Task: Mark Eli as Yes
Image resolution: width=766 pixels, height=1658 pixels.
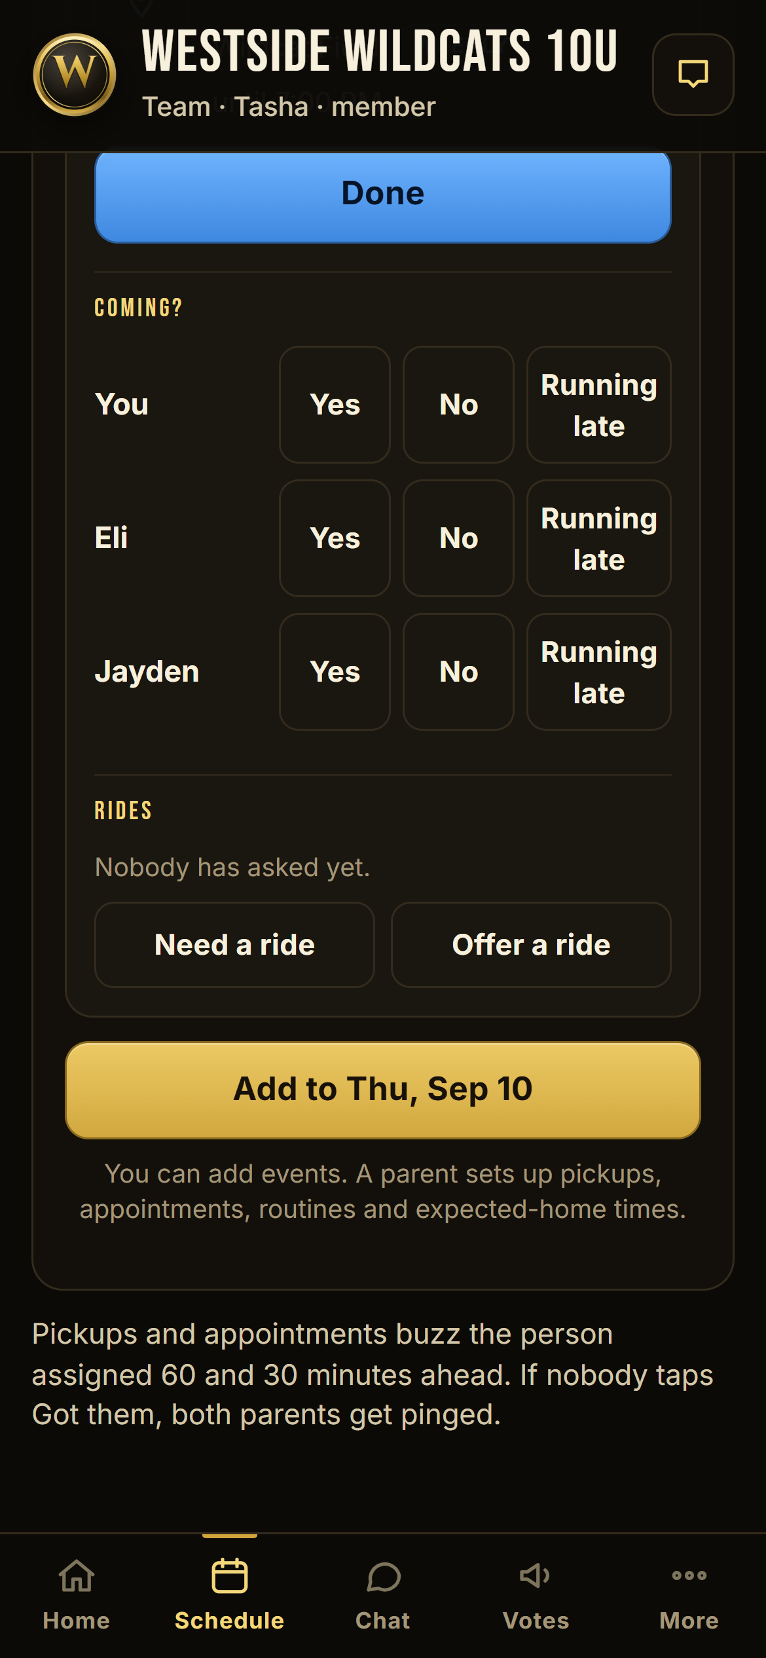Action: [335, 538]
